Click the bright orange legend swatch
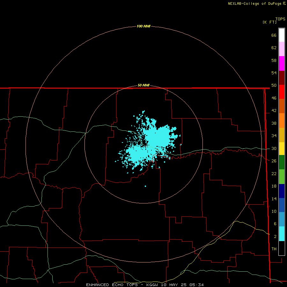Screen dimensions: 287x287 coord(282,121)
